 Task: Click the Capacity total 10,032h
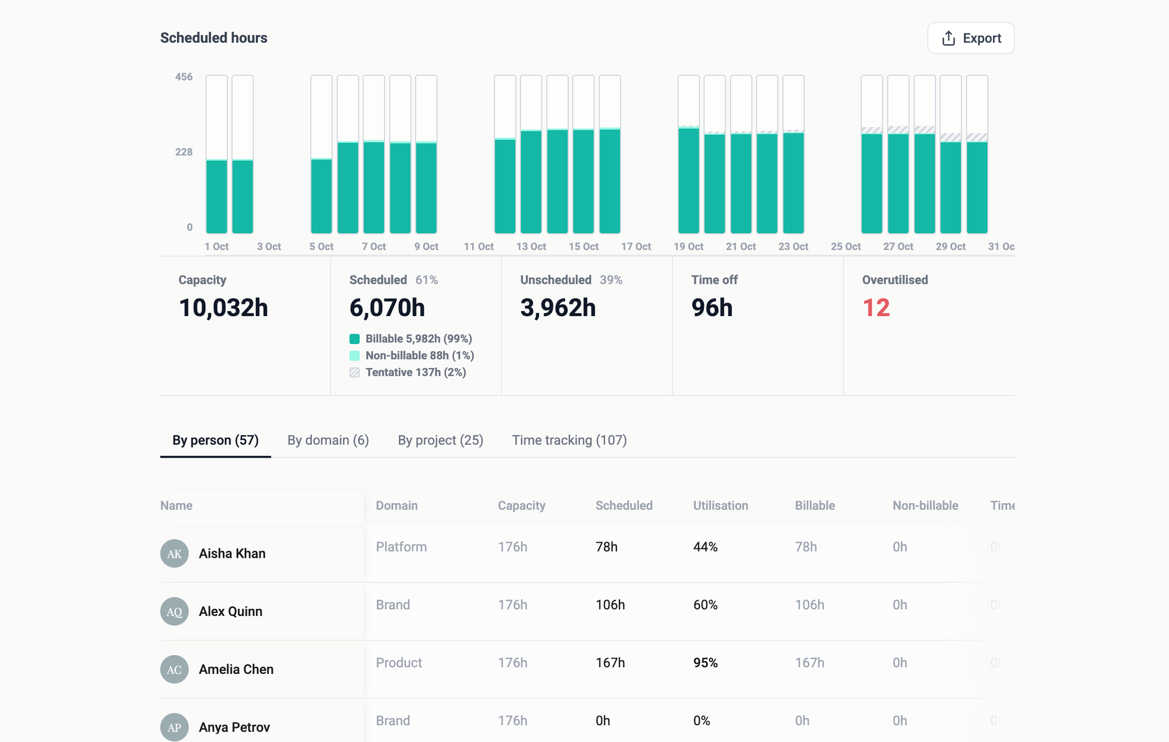tap(223, 308)
